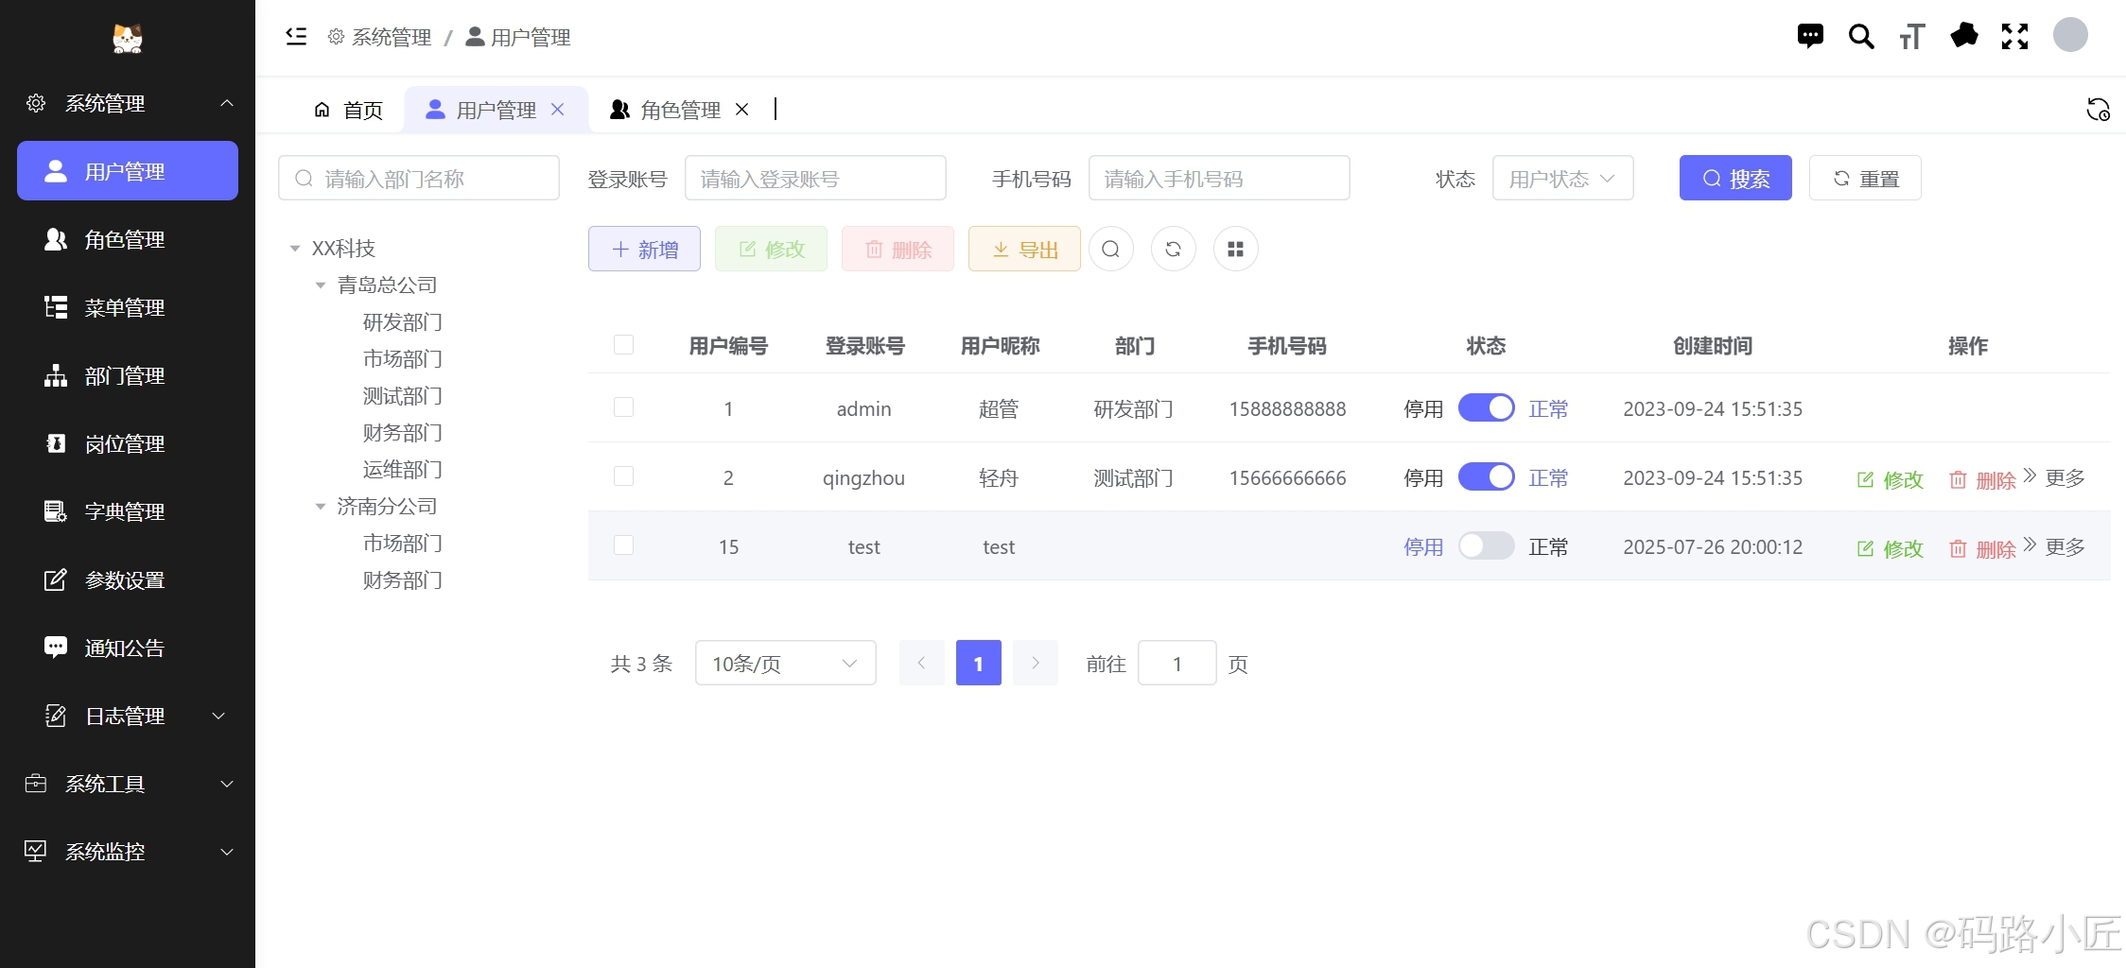
Task: Disable the status toggle for user admin
Action: [1486, 407]
